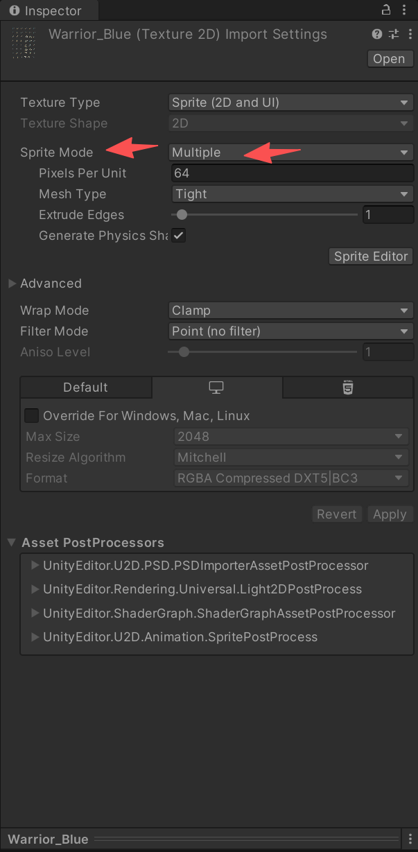Enable Override For Windows, Mac, Linux
This screenshot has height=852, width=418.
click(31, 415)
